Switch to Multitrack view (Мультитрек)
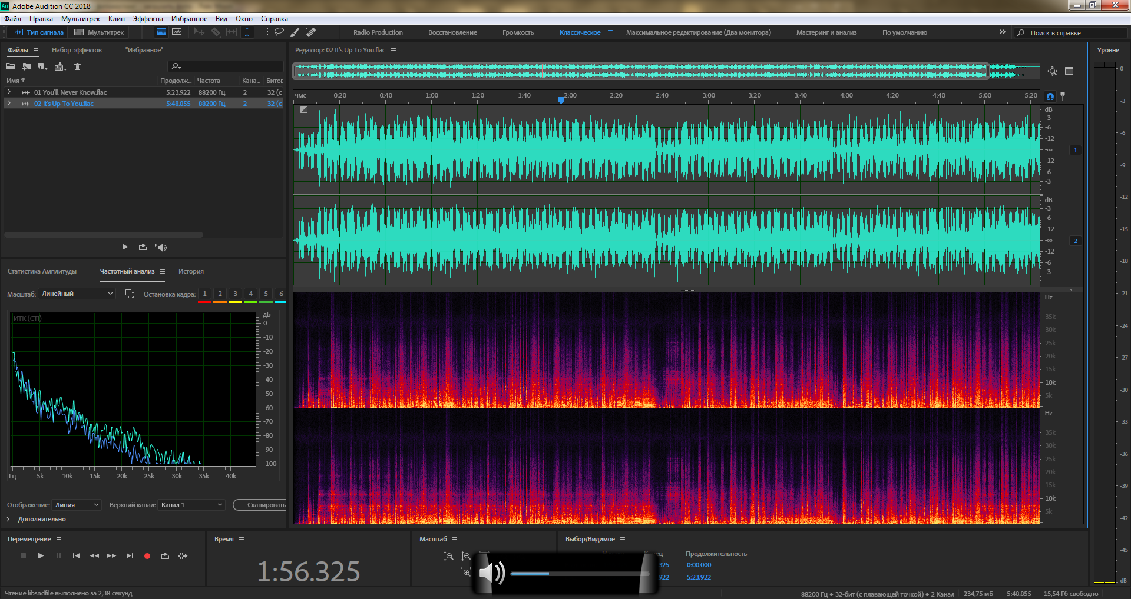This screenshot has height=599, width=1131. click(99, 32)
